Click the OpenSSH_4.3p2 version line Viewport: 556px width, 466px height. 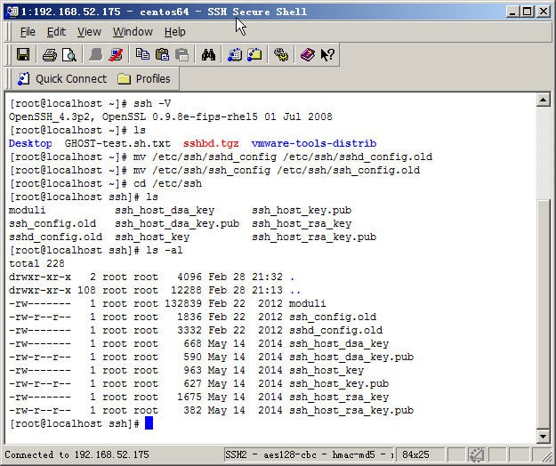(x=171, y=116)
